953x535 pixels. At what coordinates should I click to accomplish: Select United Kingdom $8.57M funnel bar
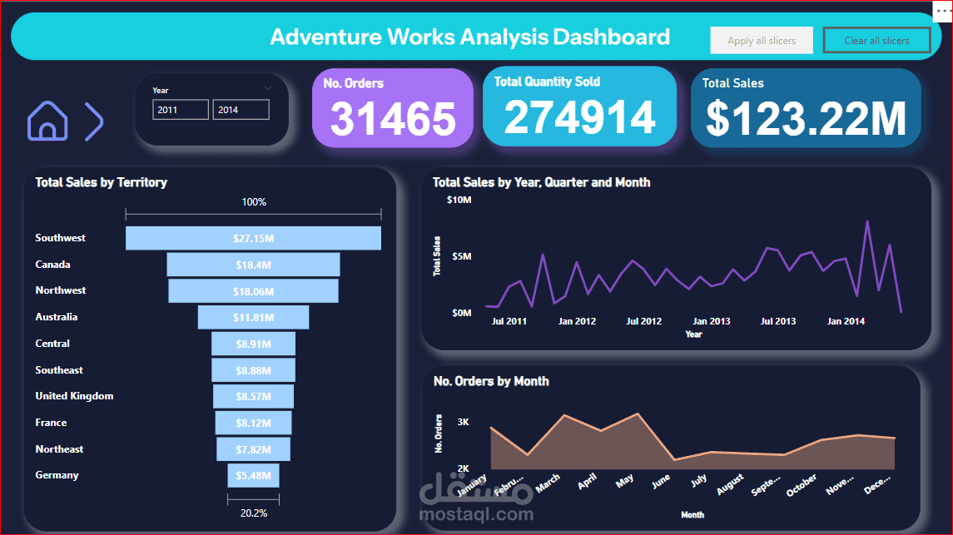pyautogui.click(x=254, y=397)
